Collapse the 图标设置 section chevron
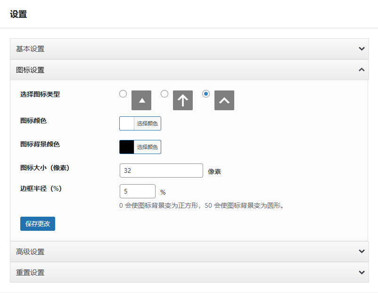 tap(362, 70)
